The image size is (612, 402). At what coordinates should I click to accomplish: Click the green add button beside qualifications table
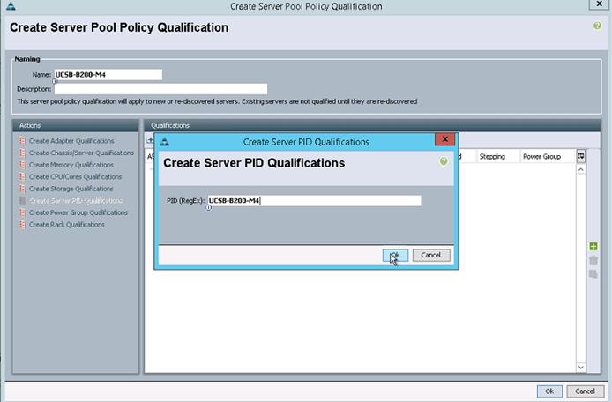pyautogui.click(x=593, y=246)
